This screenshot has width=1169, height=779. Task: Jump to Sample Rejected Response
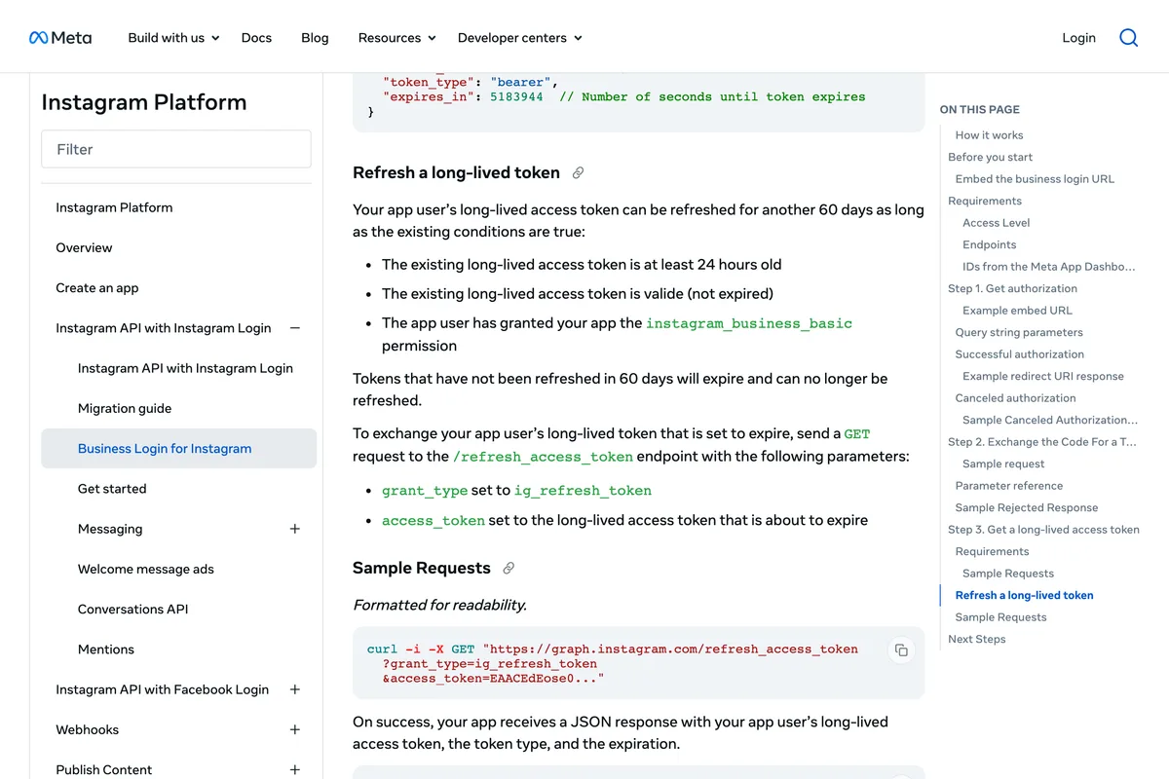(x=1026, y=507)
